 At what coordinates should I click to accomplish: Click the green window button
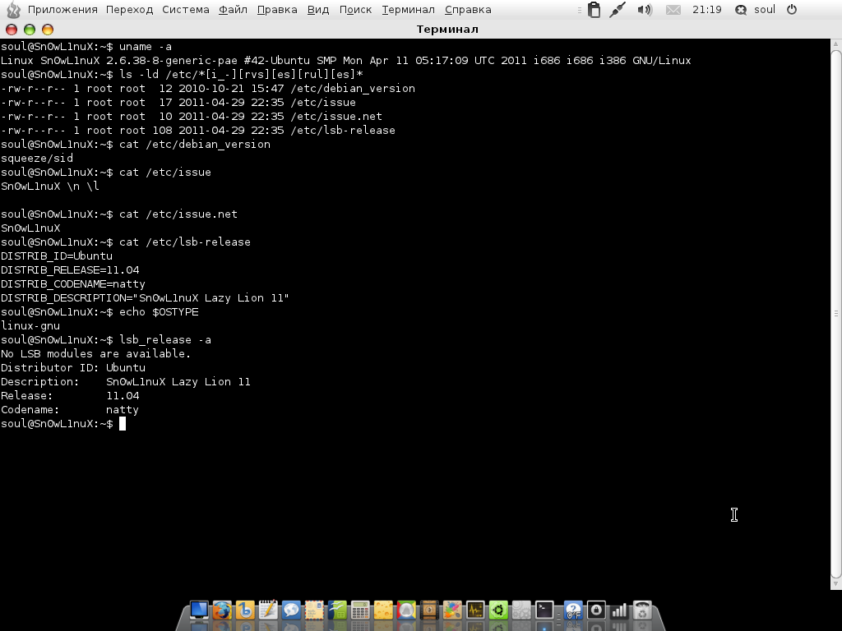pyautogui.click(x=30, y=30)
